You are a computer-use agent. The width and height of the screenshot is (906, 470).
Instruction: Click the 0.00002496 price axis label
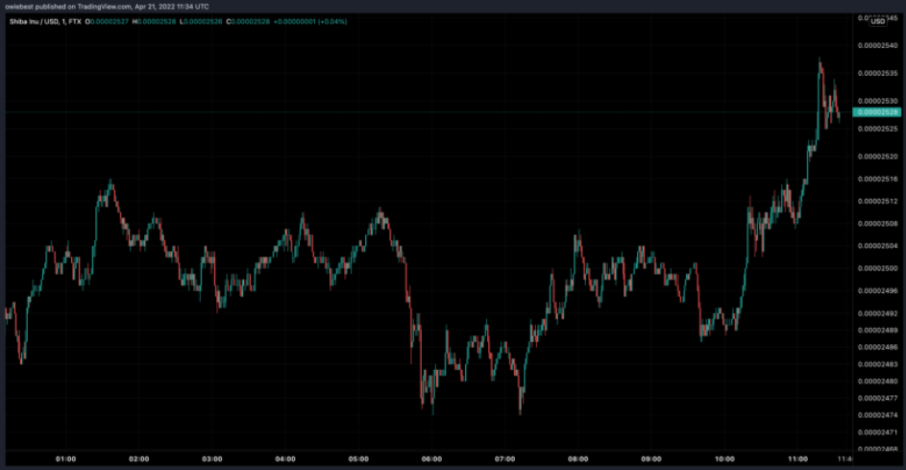pyautogui.click(x=878, y=291)
